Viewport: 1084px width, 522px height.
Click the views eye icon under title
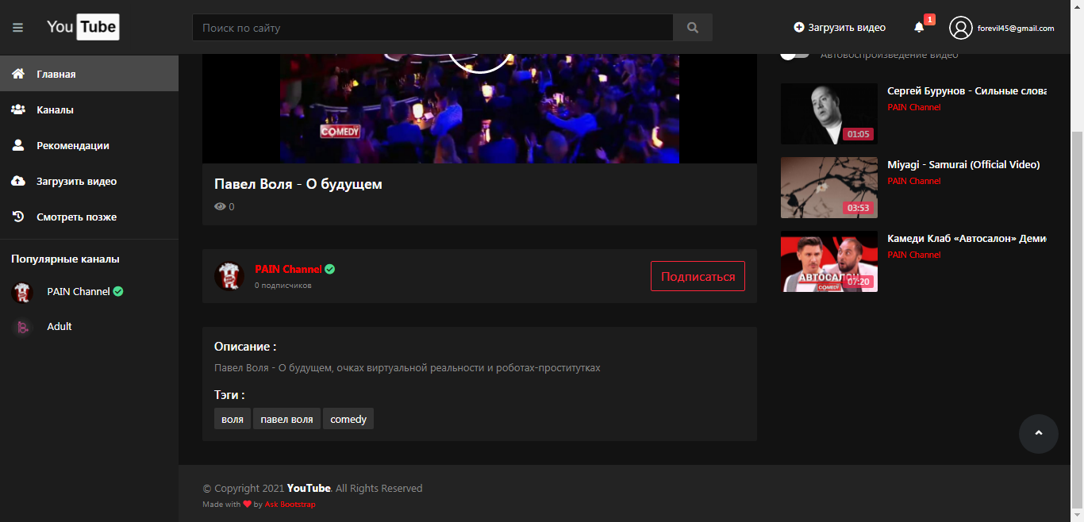tap(220, 207)
